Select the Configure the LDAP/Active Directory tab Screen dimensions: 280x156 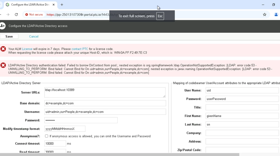click(x=30, y=5)
